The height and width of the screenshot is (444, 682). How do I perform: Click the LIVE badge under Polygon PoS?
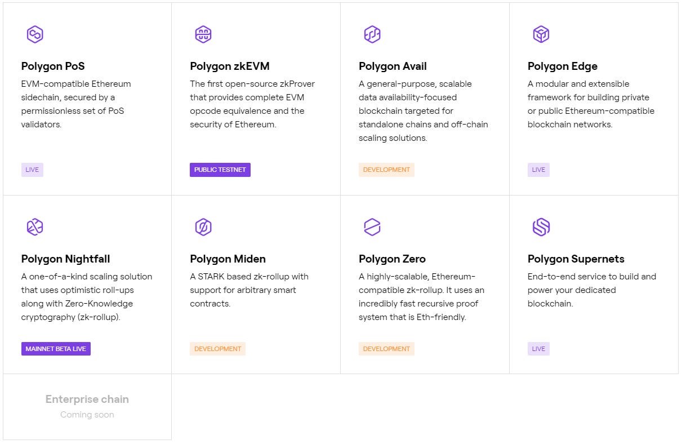click(32, 170)
